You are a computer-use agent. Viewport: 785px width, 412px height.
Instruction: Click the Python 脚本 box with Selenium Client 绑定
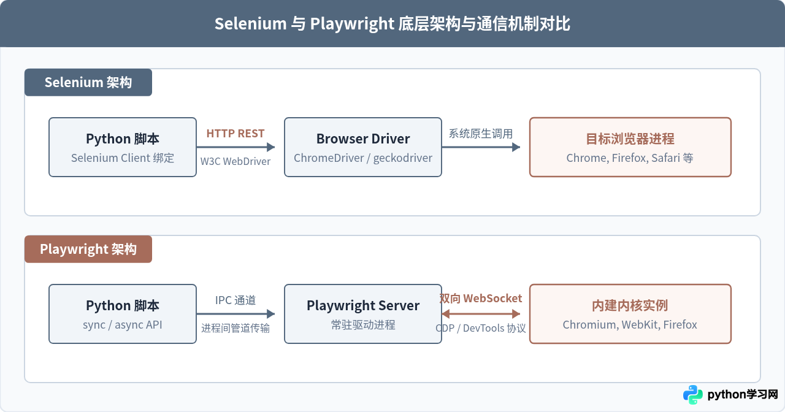pyautogui.click(x=123, y=147)
